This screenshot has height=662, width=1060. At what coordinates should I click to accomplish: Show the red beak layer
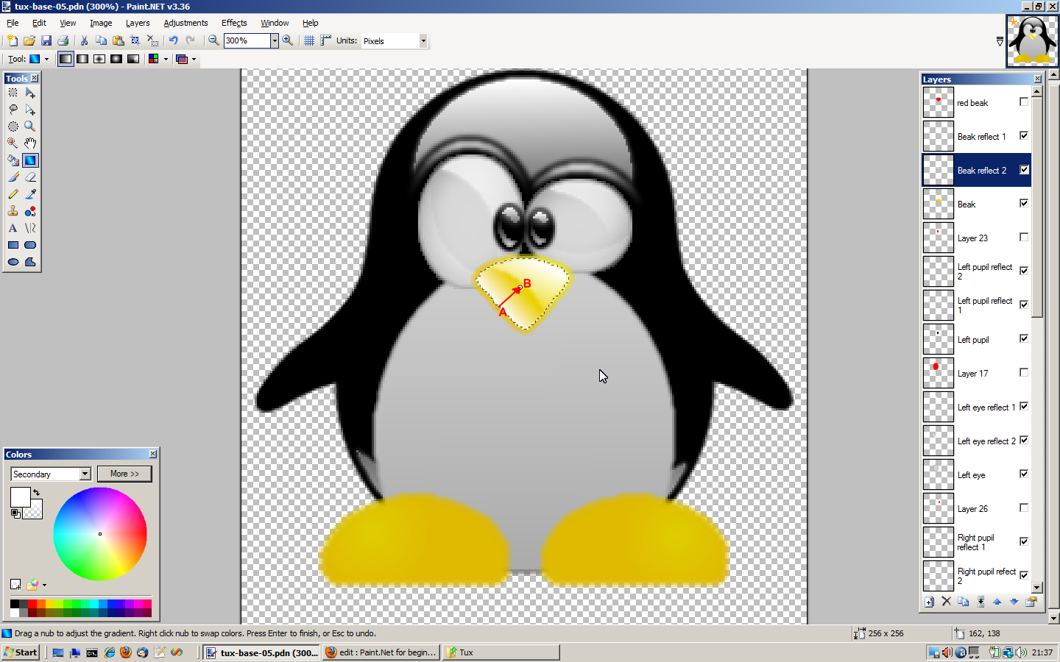pyautogui.click(x=1024, y=102)
